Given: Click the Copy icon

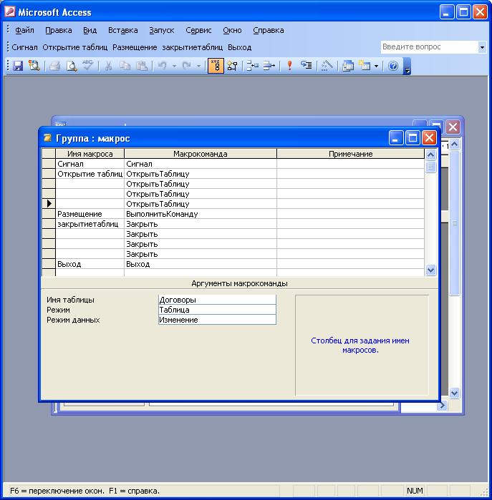Looking at the screenshot, I should click(x=125, y=66).
